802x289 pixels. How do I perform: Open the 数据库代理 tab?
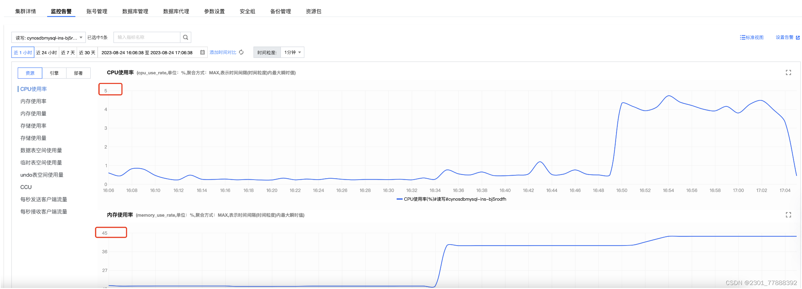176,11
